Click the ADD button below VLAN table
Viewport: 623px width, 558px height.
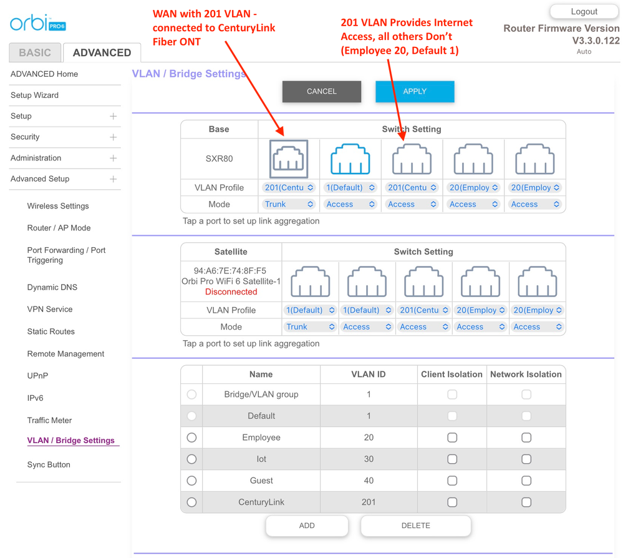tap(307, 526)
